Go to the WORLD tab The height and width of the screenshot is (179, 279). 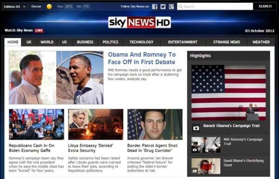47,42
